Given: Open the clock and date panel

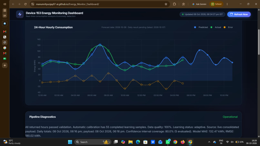Looking at the screenshot, I should pos(251,142).
